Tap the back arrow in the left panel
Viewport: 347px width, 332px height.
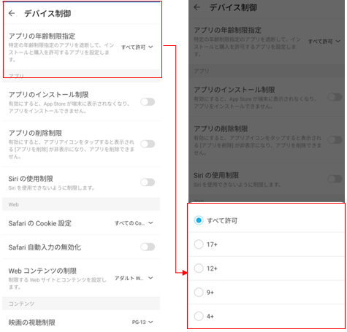(12, 13)
